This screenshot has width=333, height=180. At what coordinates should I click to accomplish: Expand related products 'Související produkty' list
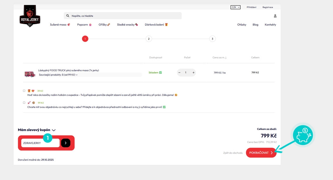[x=58, y=75]
